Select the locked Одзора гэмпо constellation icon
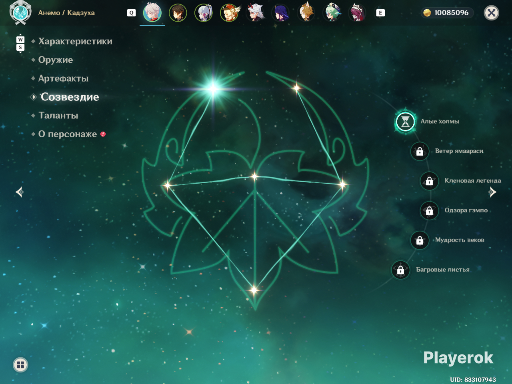Viewport: 512px width, 384px height. coord(429,210)
